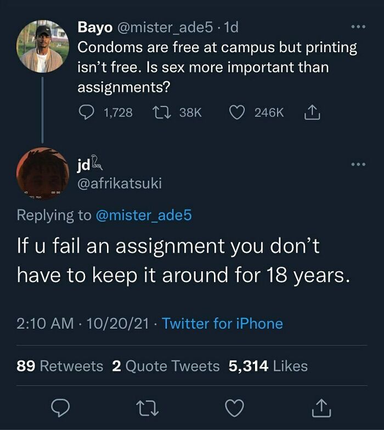Open jd's profile avatar

tap(42, 173)
